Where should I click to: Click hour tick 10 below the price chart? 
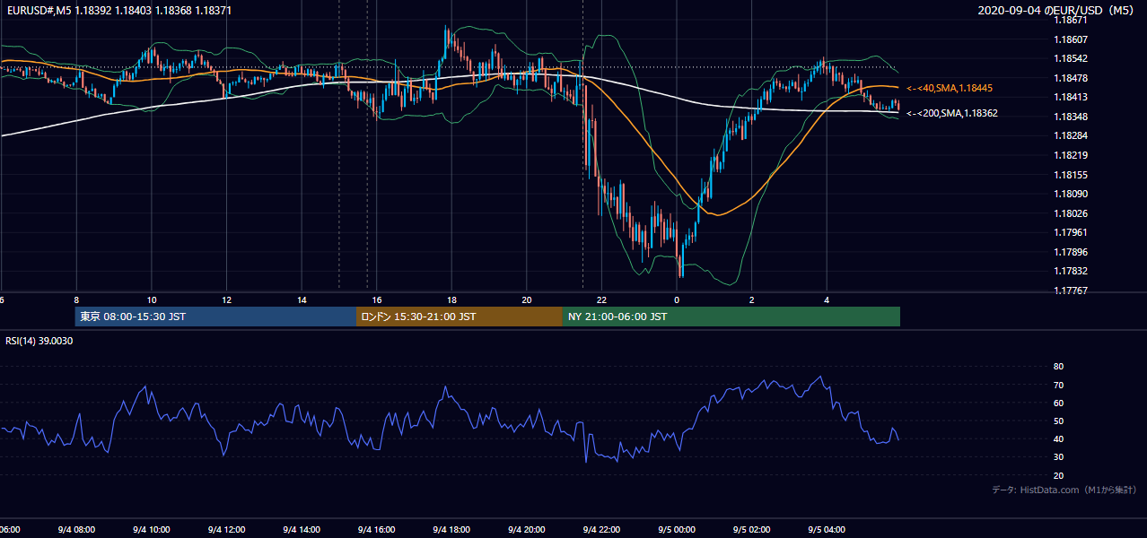[x=152, y=300]
